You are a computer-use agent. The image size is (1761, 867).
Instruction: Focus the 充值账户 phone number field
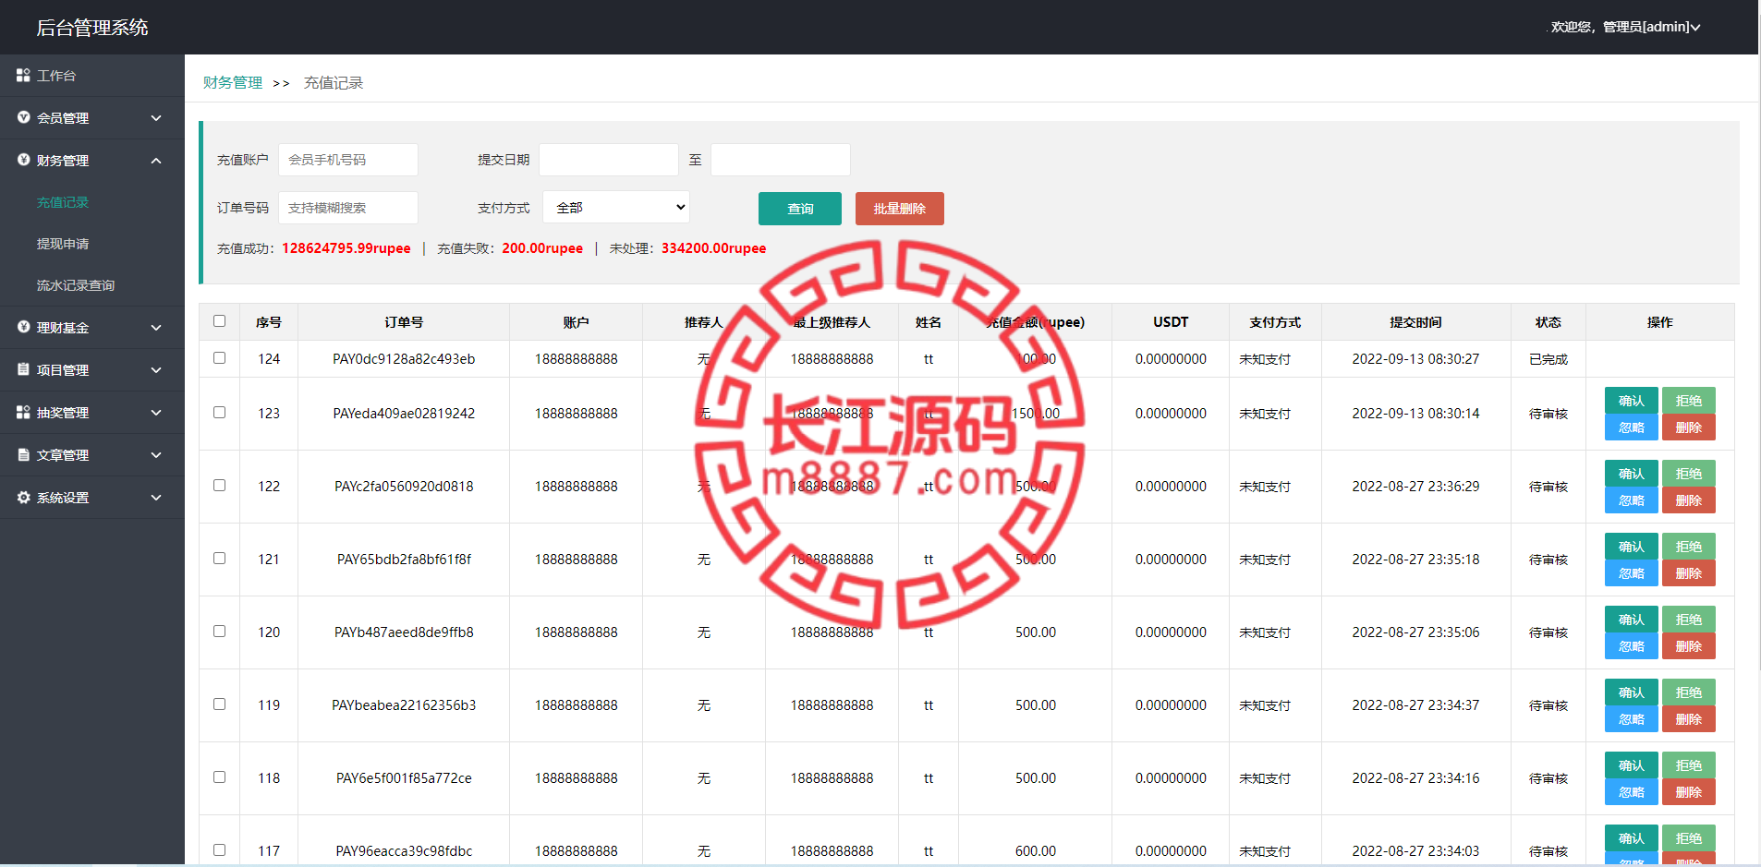(x=348, y=160)
